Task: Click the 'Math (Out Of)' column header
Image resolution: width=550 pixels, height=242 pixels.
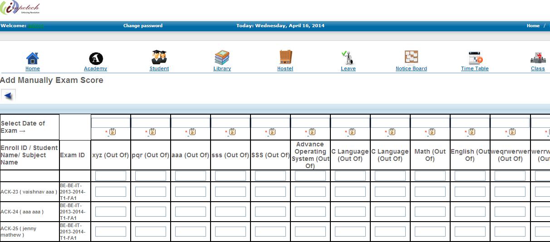Action: [430, 155]
